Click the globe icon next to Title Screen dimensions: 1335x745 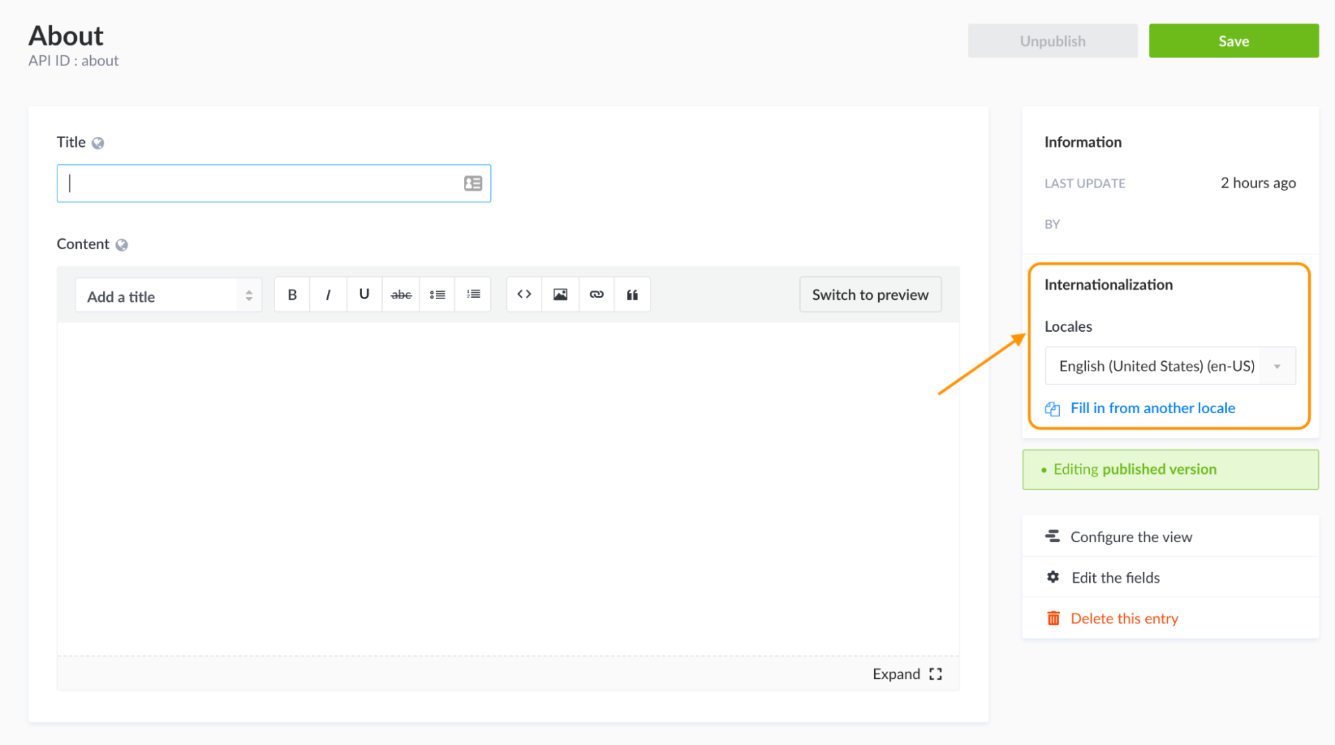click(x=99, y=142)
